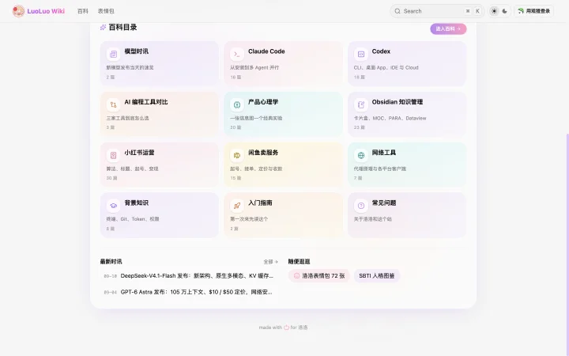569x356 pixels.
Task: Open the 常见问题 card title
Action: [384, 203]
